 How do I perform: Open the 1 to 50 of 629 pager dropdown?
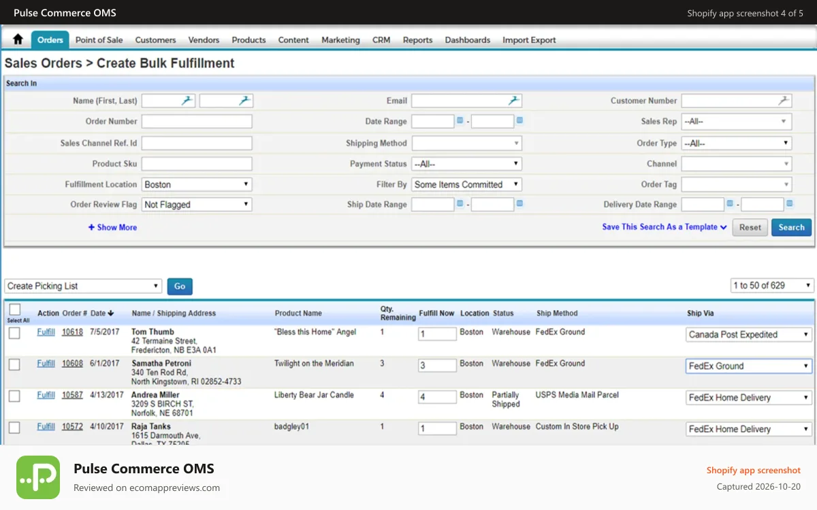click(772, 286)
